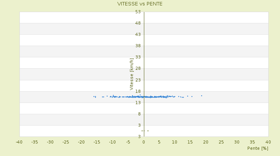Select the rightmost blue data point

click(201, 96)
